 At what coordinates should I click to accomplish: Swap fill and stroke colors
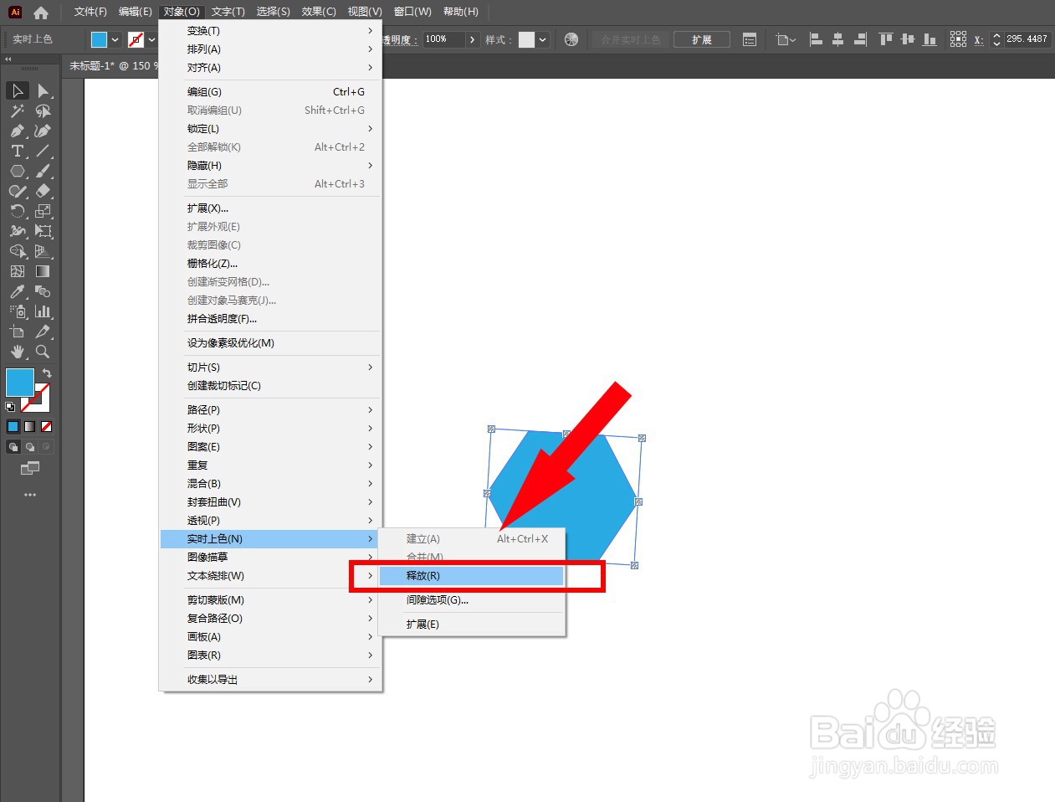pyautogui.click(x=47, y=373)
